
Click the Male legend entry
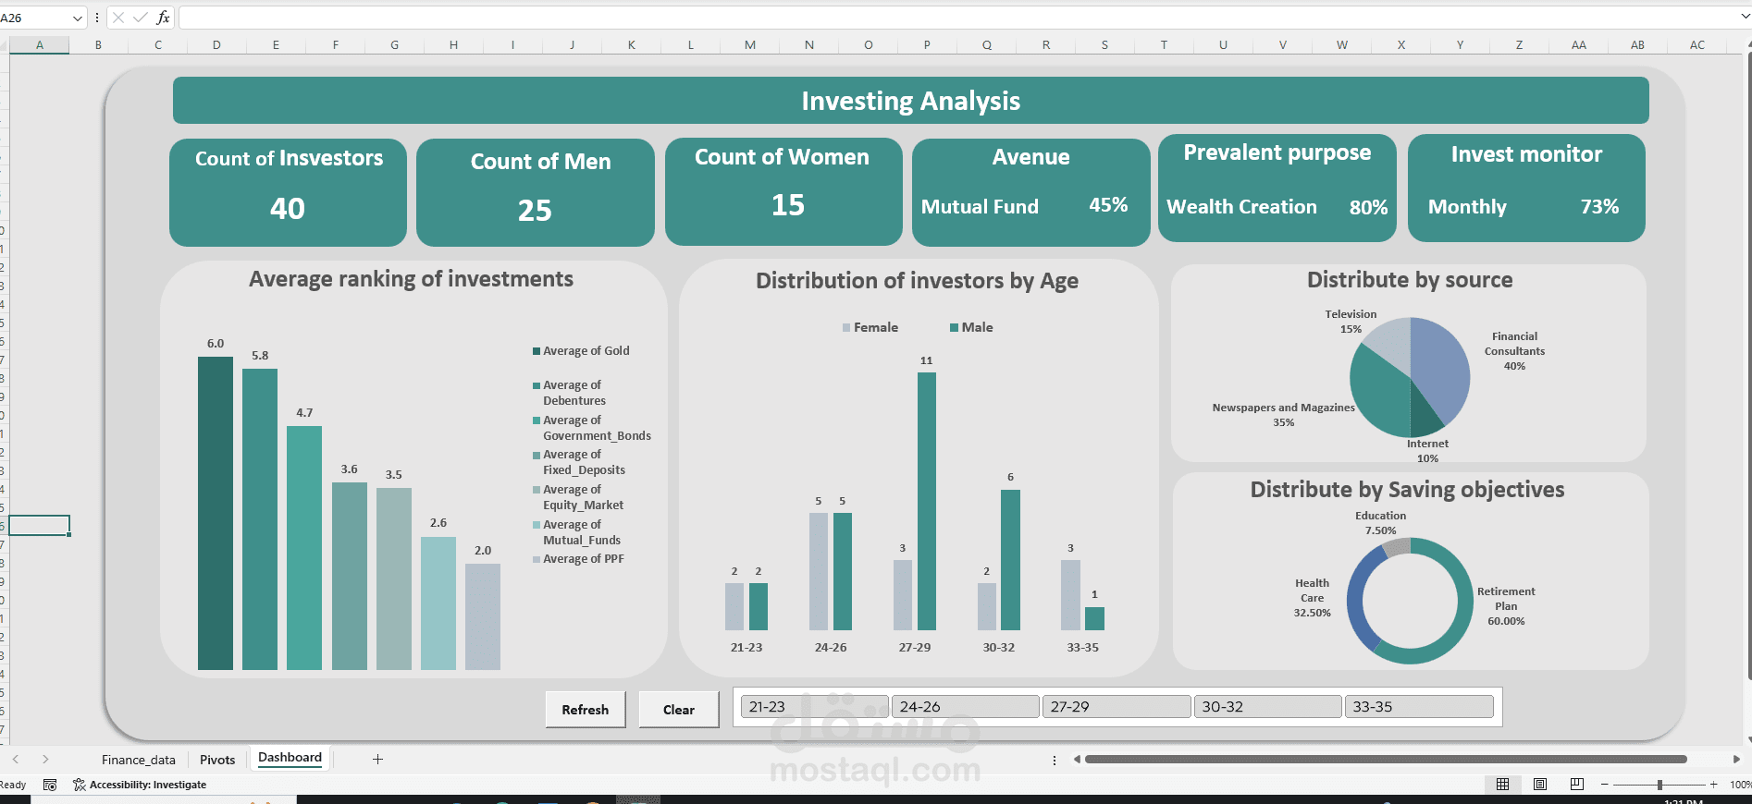971,327
